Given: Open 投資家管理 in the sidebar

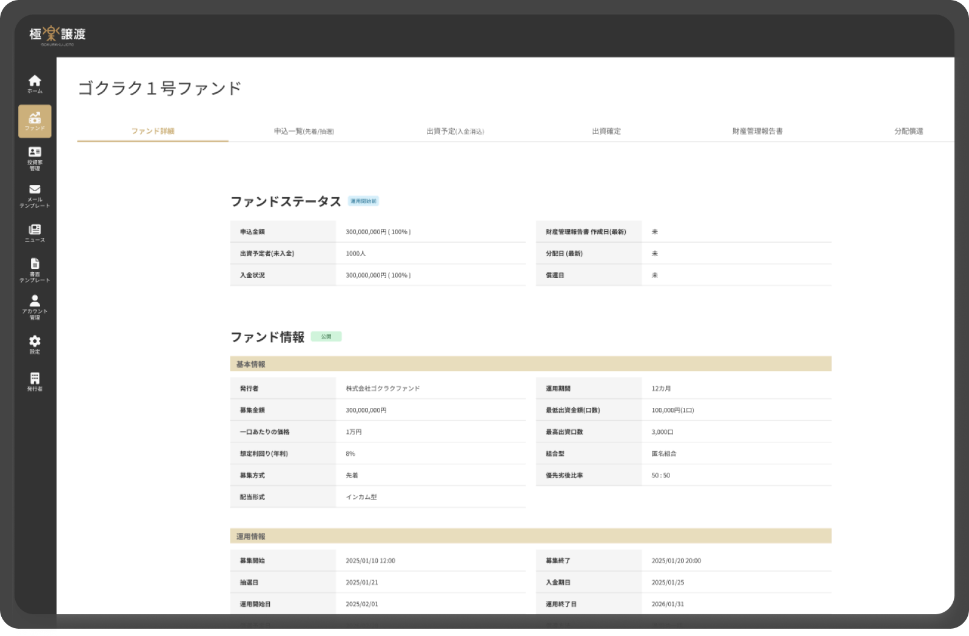Looking at the screenshot, I should (35, 158).
